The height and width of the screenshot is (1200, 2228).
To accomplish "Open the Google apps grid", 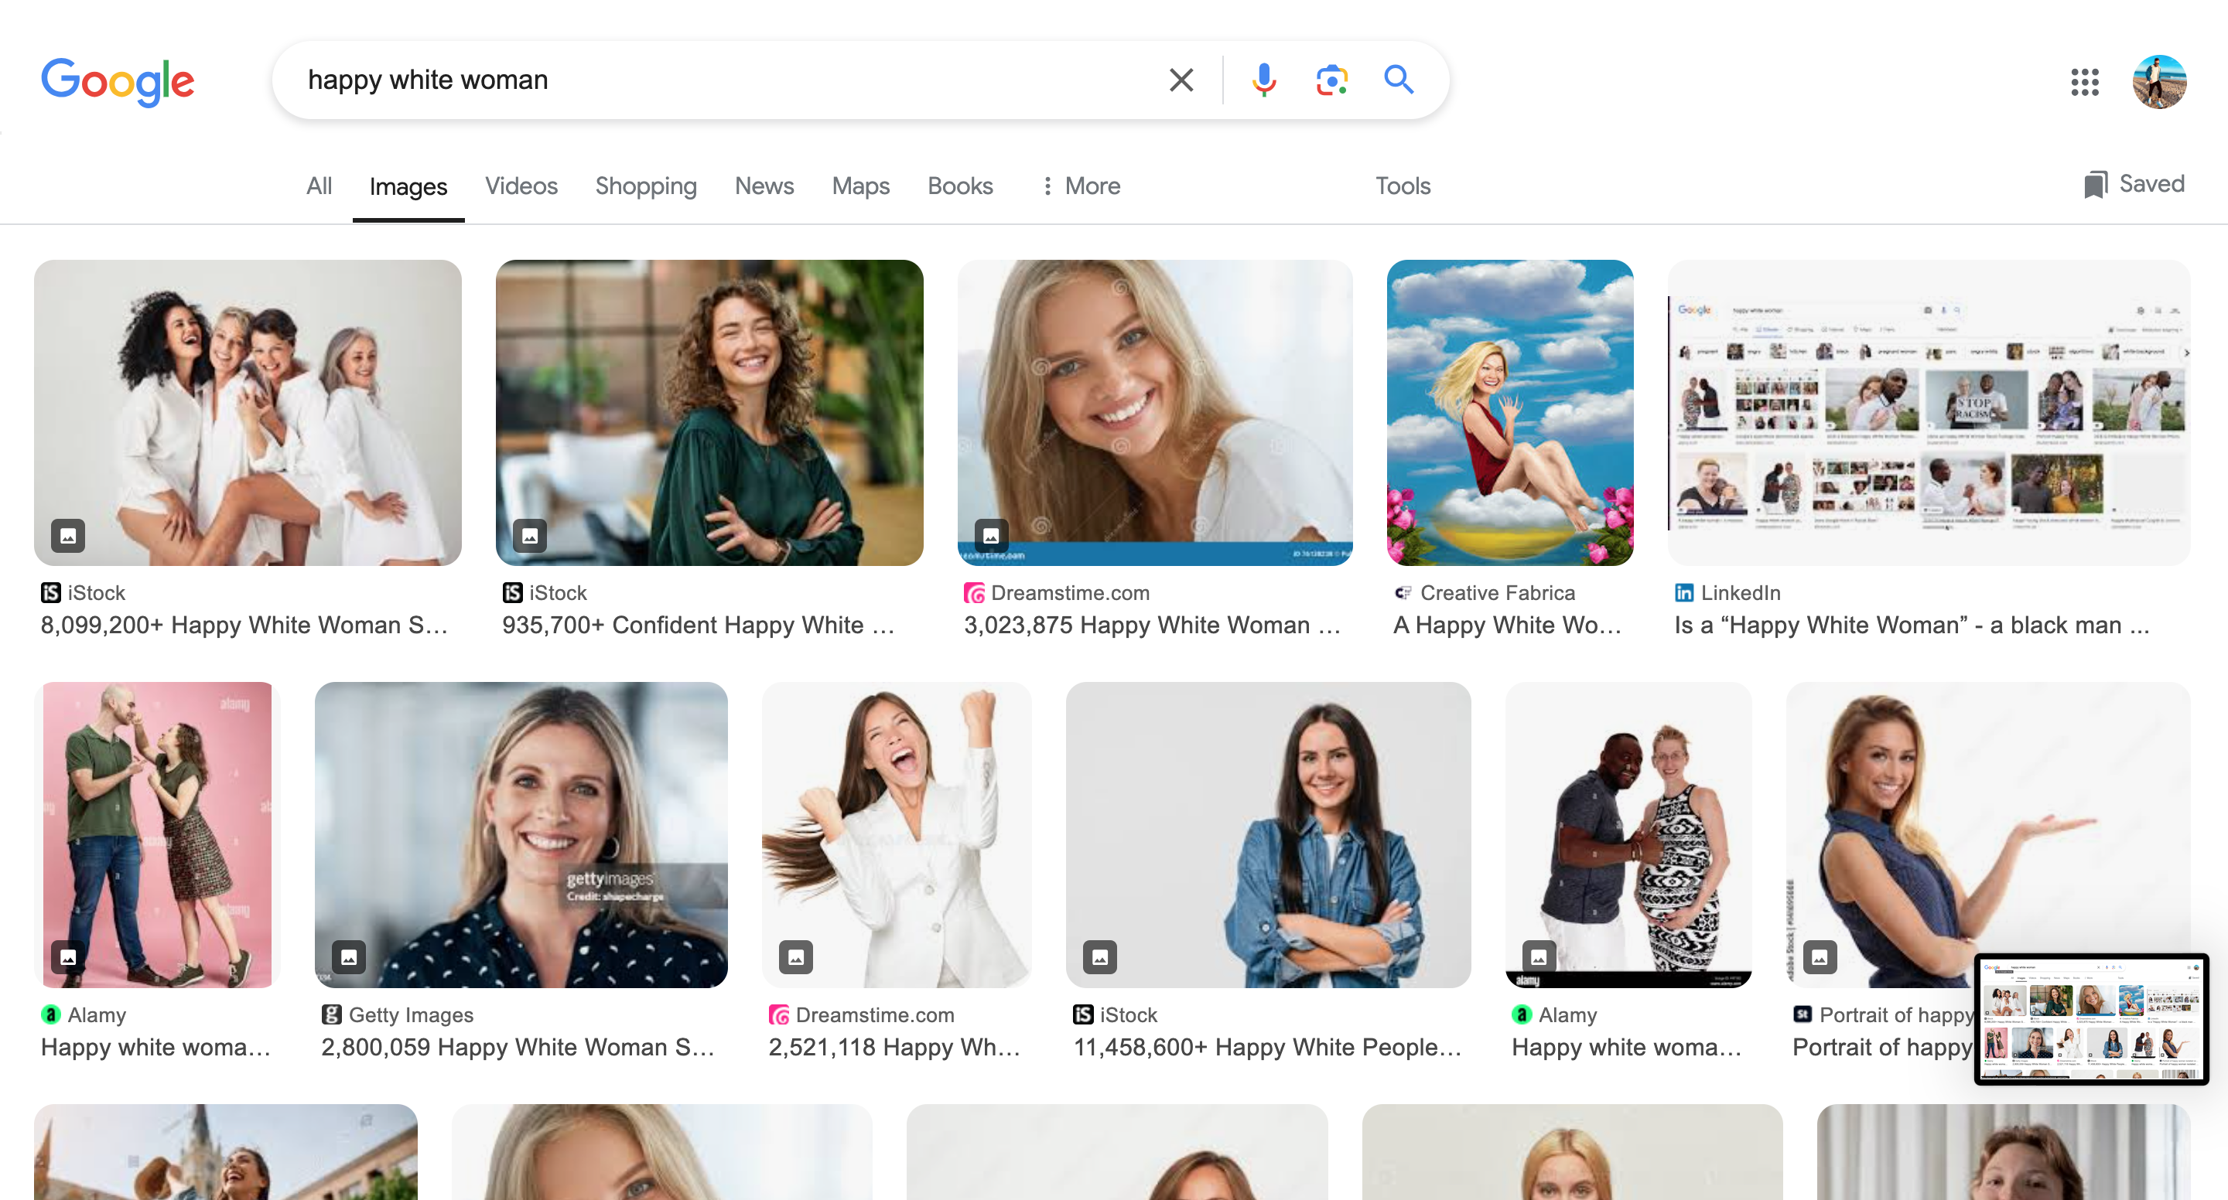I will click(x=2086, y=82).
